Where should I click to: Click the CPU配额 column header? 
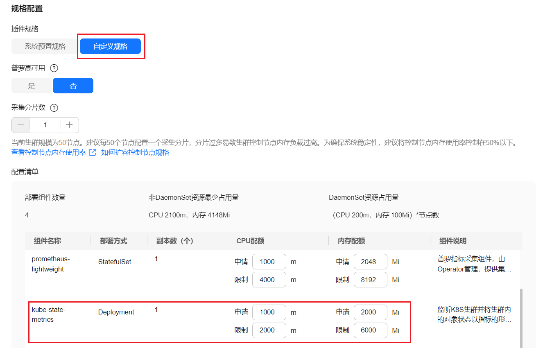250,241
